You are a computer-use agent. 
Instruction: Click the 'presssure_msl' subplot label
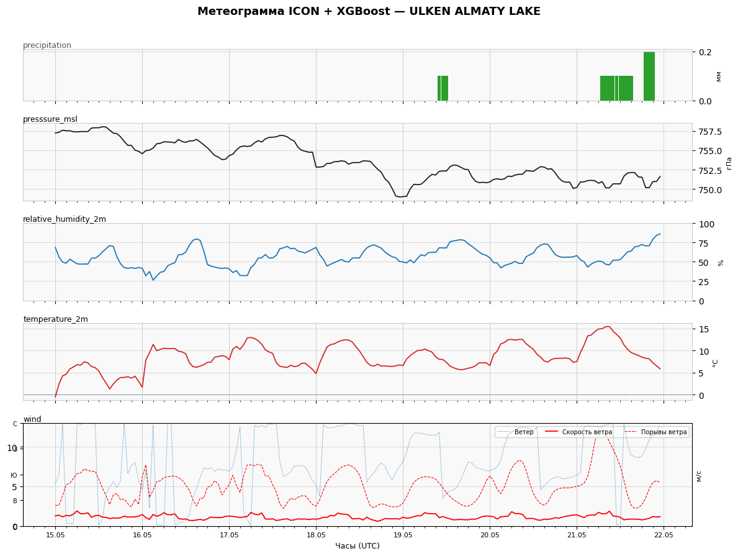(x=50, y=119)
